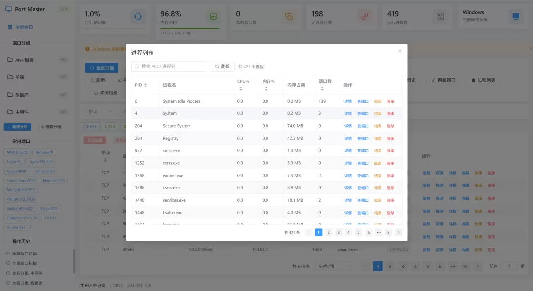Click the sidebar vertical scrollbar
This screenshot has width=533, height=291.
point(74,261)
